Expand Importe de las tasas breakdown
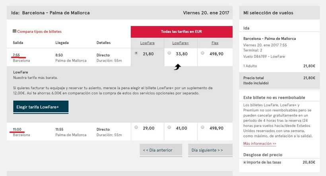The height and width of the screenshot is (176, 326). 244,162
